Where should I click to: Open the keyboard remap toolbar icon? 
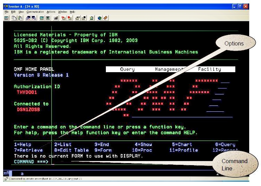click(56, 18)
